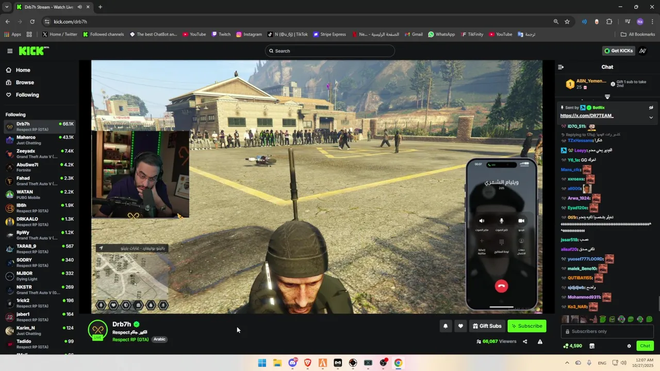
Task: Toggle stream notifications bell
Action: [x=445, y=326]
